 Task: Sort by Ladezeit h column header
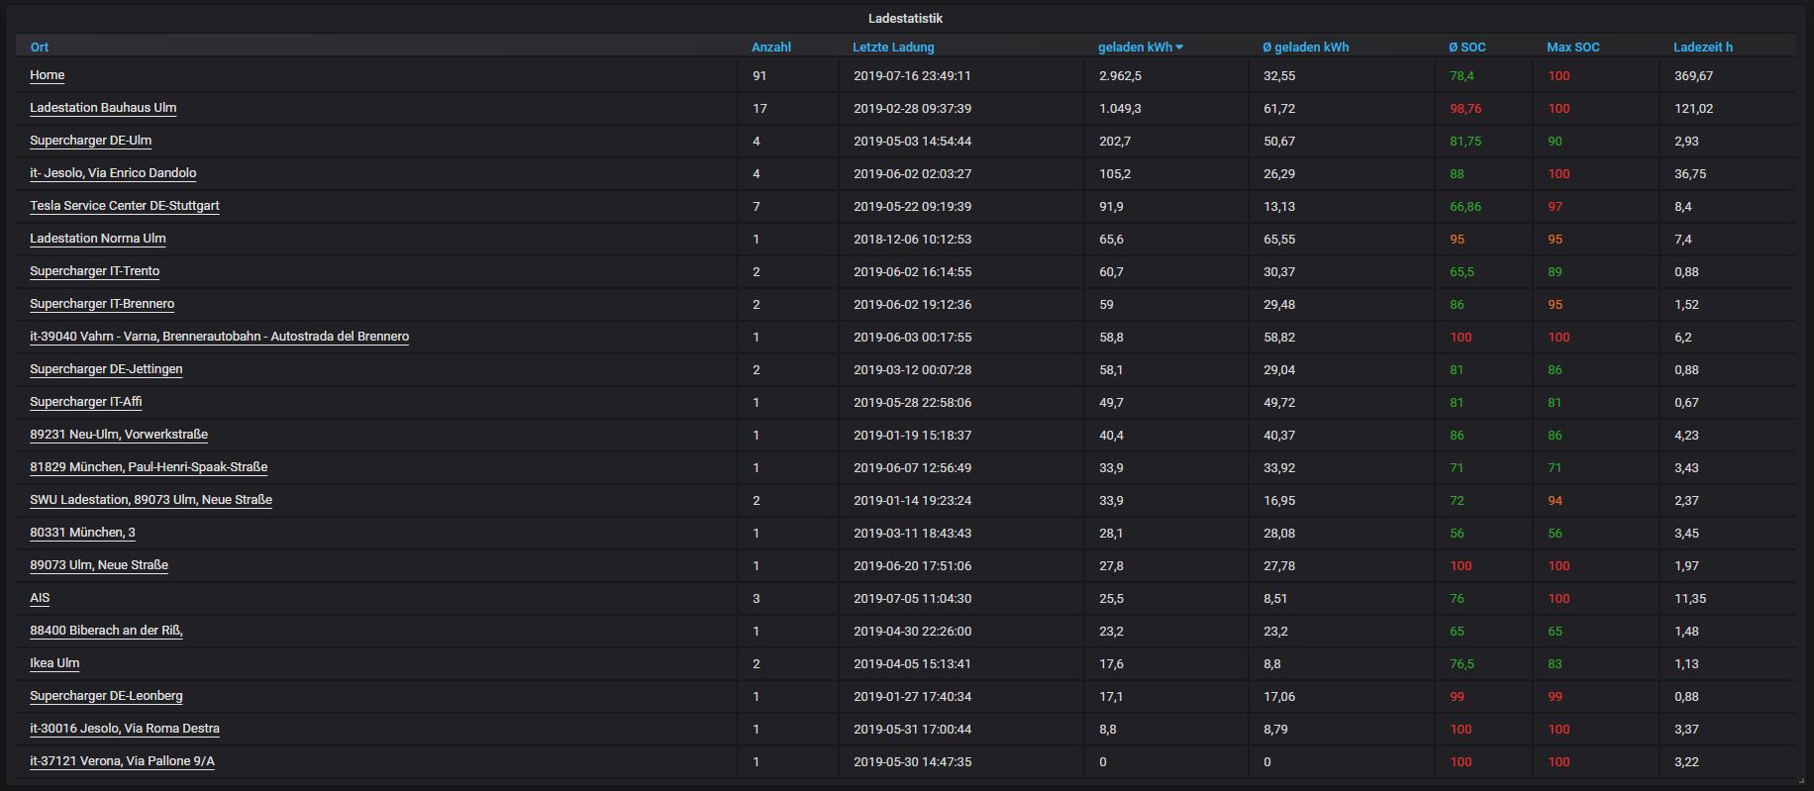[1703, 47]
